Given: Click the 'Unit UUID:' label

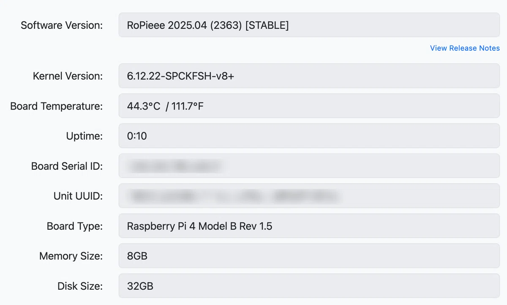Looking at the screenshot, I should coord(78,196).
